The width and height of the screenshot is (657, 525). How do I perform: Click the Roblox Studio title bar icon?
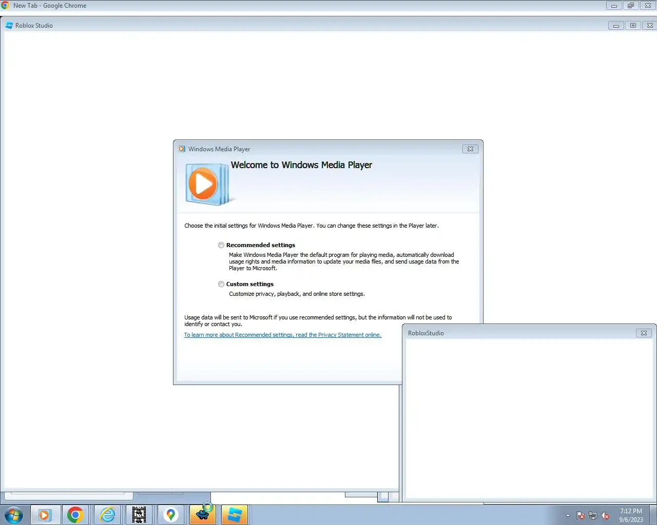pos(9,25)
